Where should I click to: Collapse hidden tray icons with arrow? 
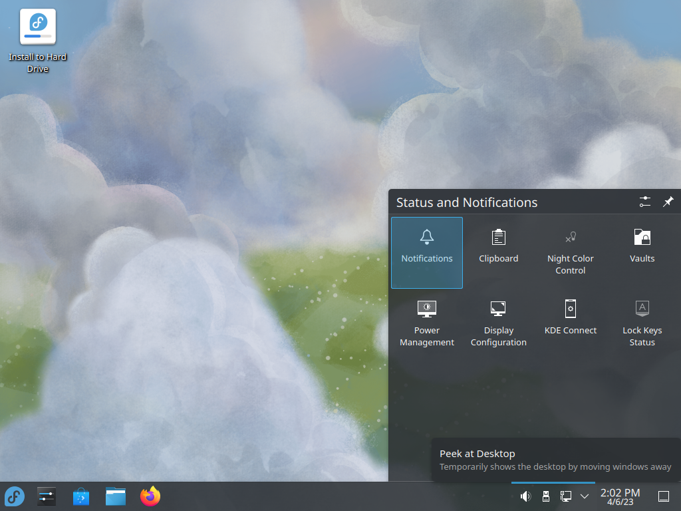[585, 496]
